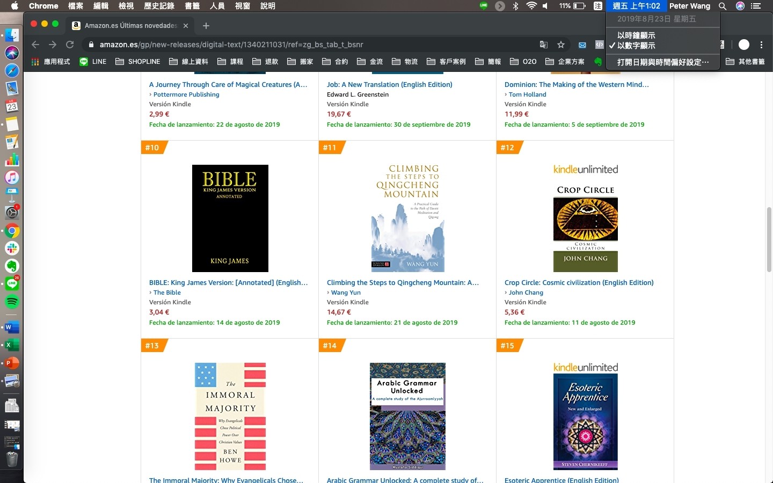Expand the 合約 bookmark folder
773x483 pixels.
coord(335,62)
